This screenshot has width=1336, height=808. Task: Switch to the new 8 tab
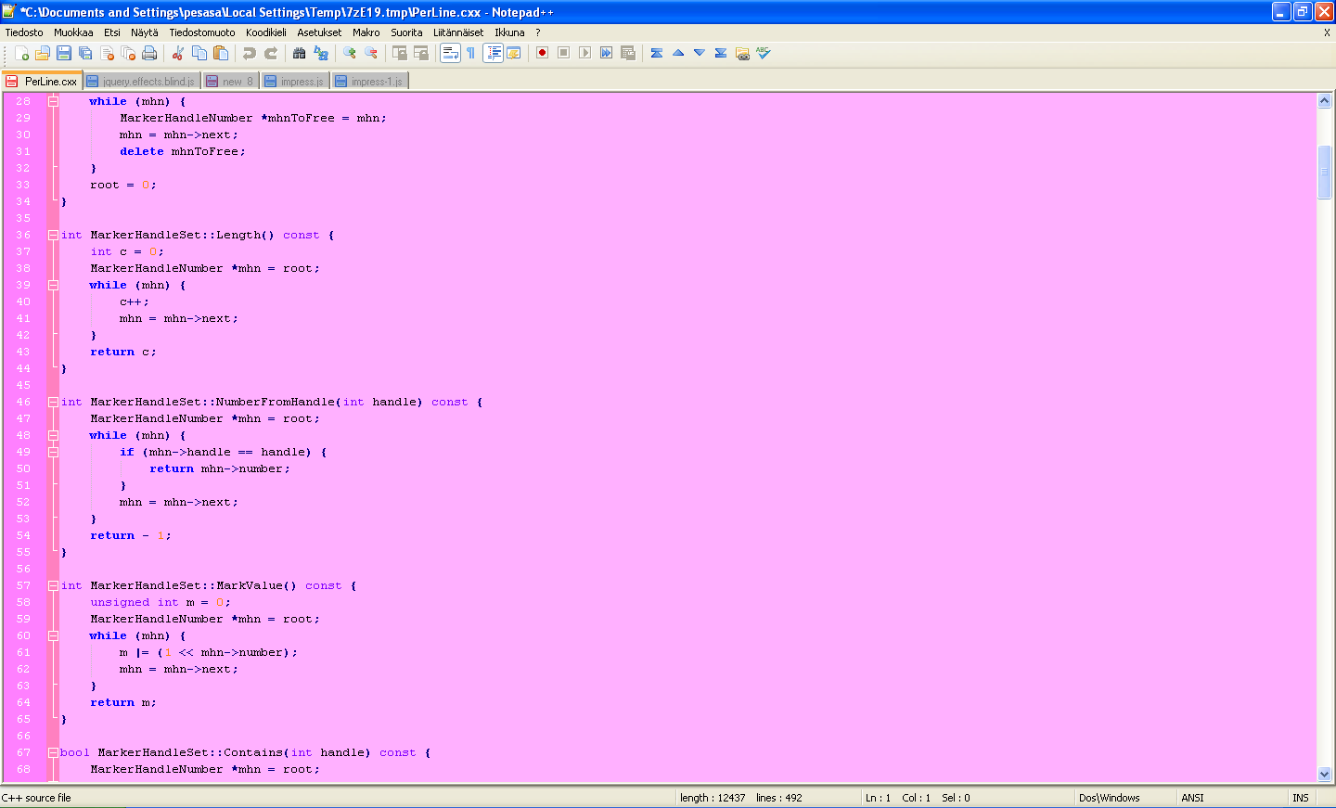(230, 82)
